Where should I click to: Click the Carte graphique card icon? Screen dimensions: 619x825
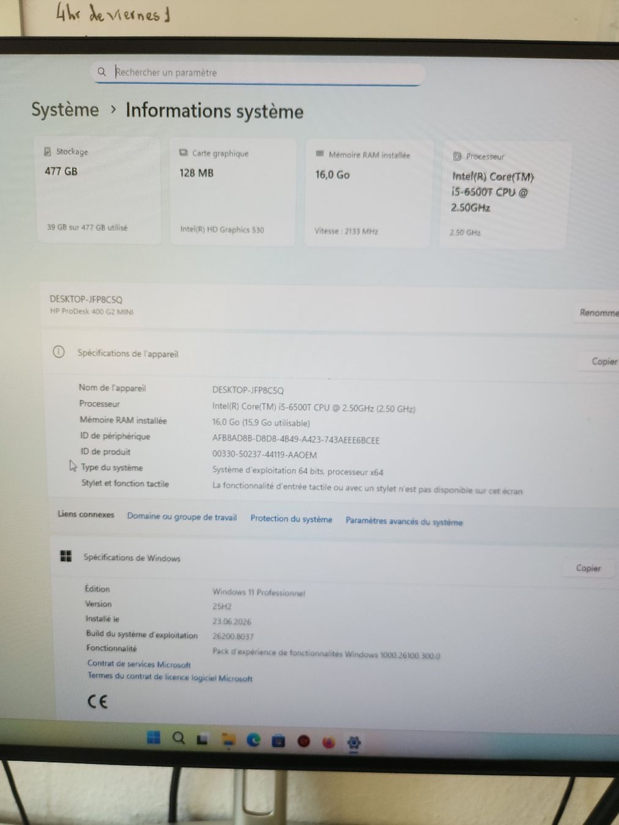coord(183,153)
